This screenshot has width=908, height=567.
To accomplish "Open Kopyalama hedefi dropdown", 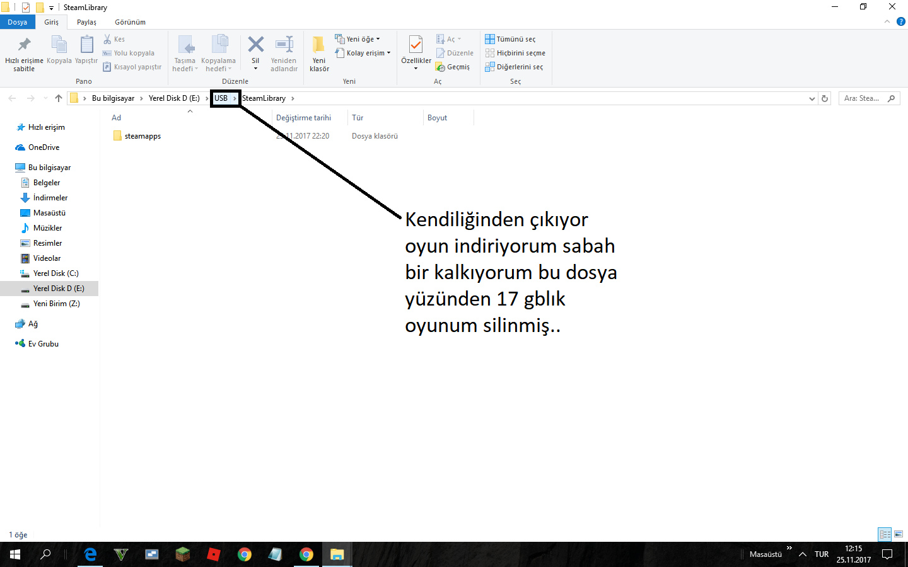I will [x=218, y=54].
